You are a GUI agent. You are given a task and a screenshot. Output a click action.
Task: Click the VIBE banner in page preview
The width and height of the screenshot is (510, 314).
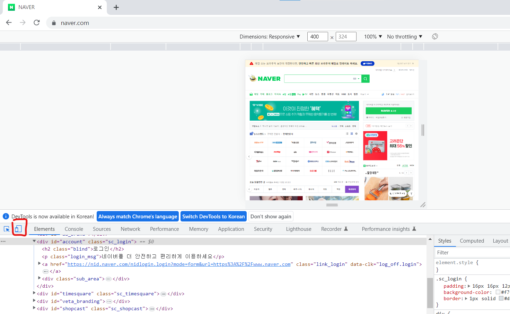[304, 111]
